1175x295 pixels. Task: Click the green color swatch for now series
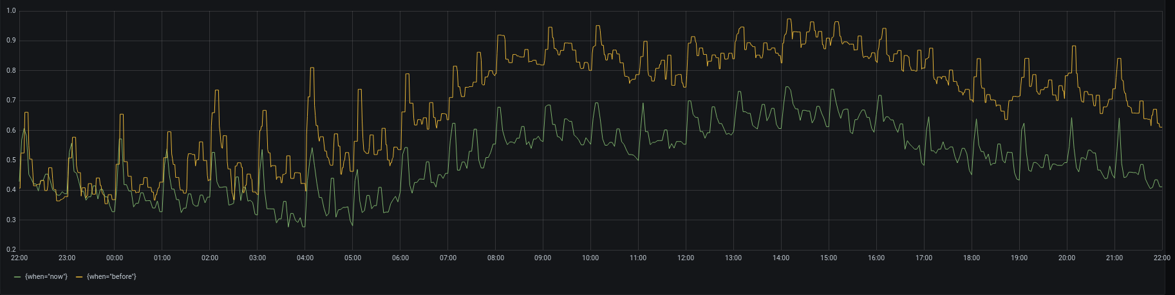(x=17, y=276)
